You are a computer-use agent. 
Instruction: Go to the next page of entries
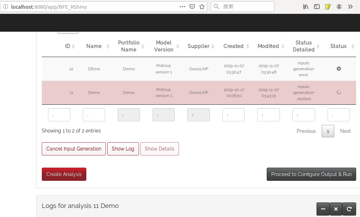(x=345, y=131)
